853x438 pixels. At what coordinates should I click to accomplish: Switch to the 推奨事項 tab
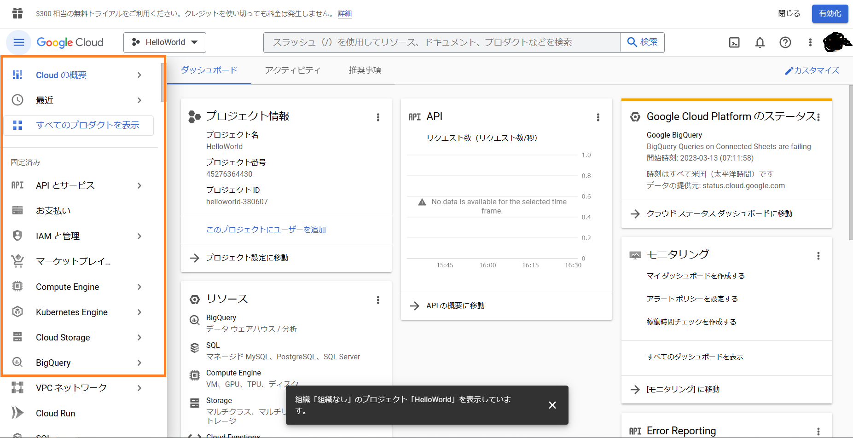coord(365,70)
